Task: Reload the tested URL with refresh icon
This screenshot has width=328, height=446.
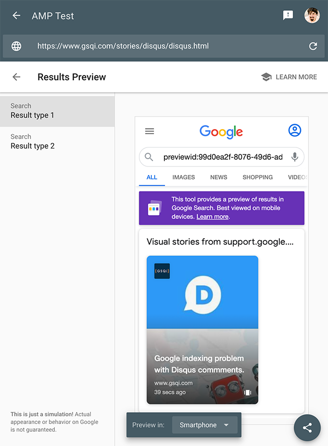Action: coord(313,46)
